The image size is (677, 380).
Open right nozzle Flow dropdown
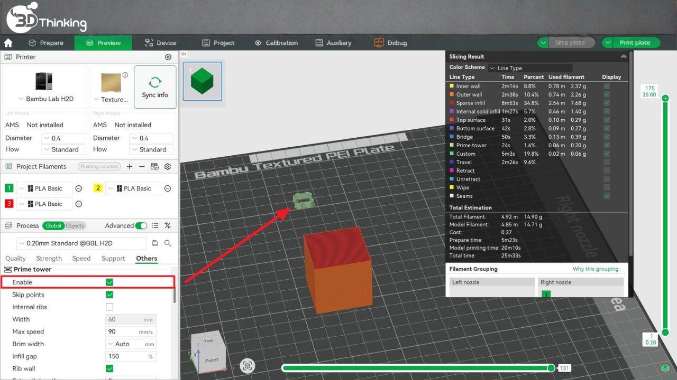151,149
